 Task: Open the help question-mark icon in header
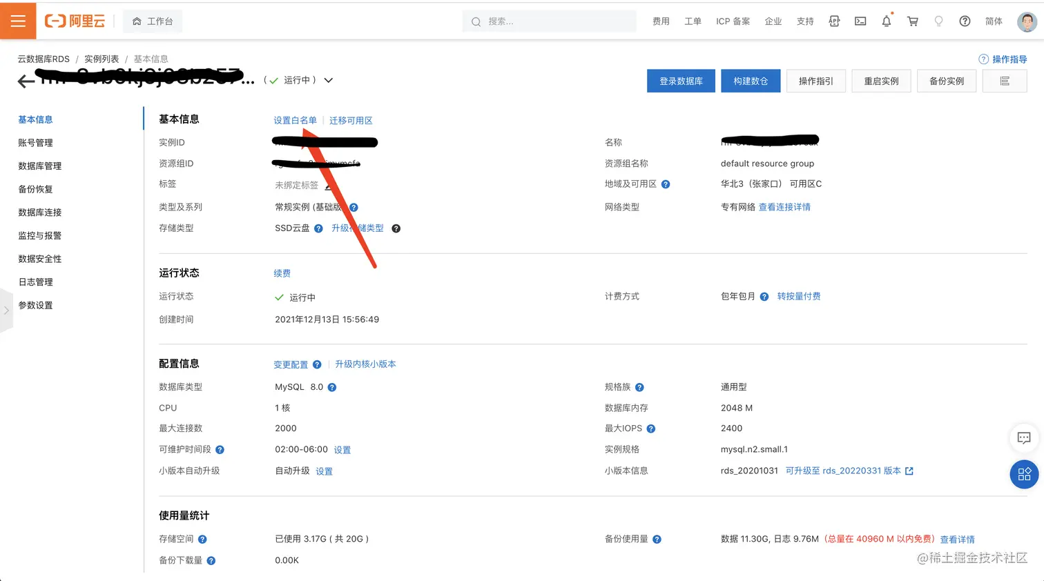coord(965,21)
